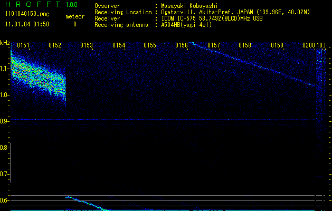
Task: Click the Receiver field label
Action: point(107,18)
